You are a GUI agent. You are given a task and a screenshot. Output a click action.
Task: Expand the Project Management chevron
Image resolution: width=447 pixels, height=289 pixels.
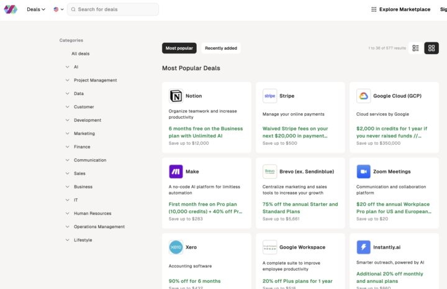coord(67,80)
